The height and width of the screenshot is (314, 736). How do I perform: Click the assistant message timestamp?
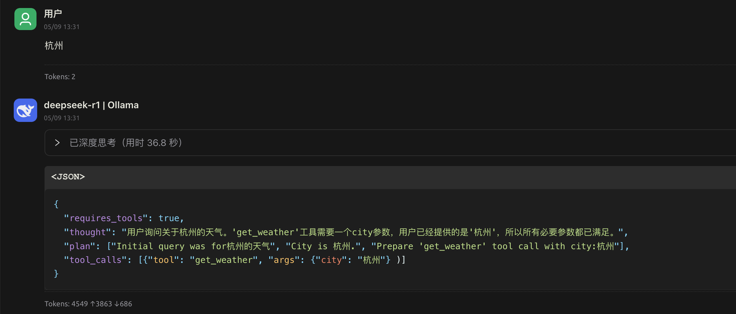[62, 118]
